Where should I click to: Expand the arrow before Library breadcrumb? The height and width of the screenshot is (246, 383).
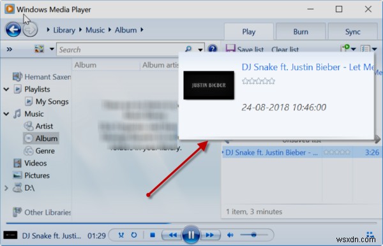pos(48,30)
